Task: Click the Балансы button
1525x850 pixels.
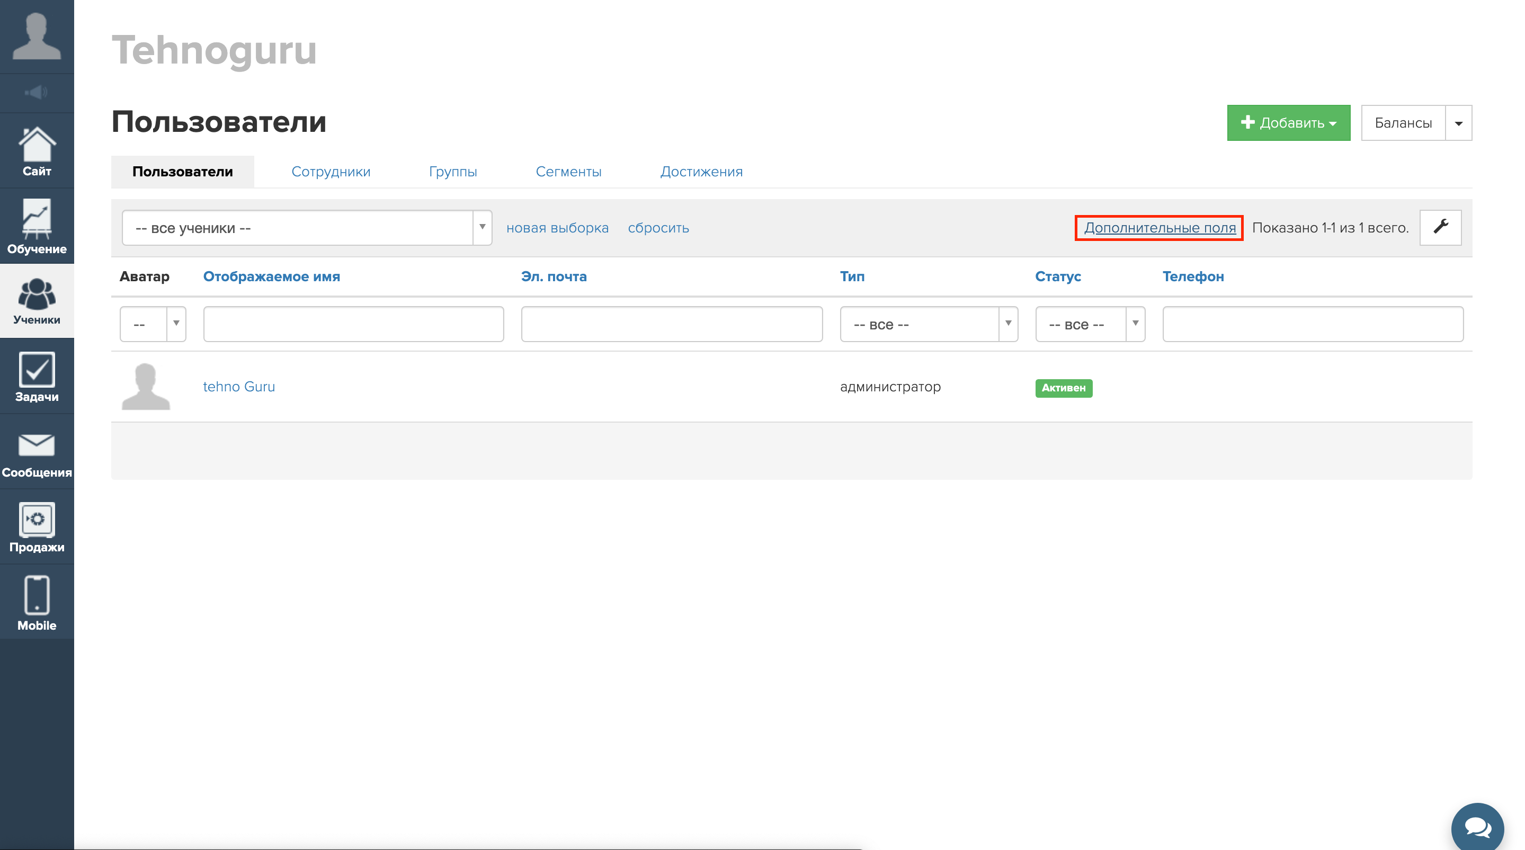Action: [x=1403, y=123]
